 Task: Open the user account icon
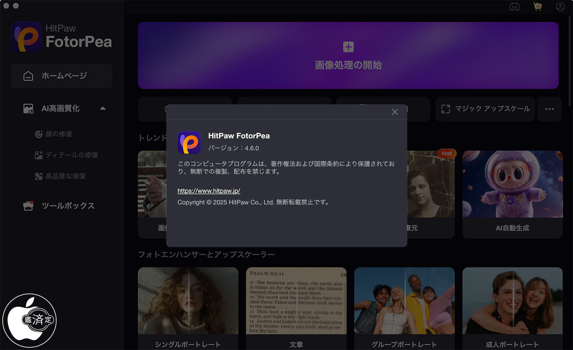560,7
